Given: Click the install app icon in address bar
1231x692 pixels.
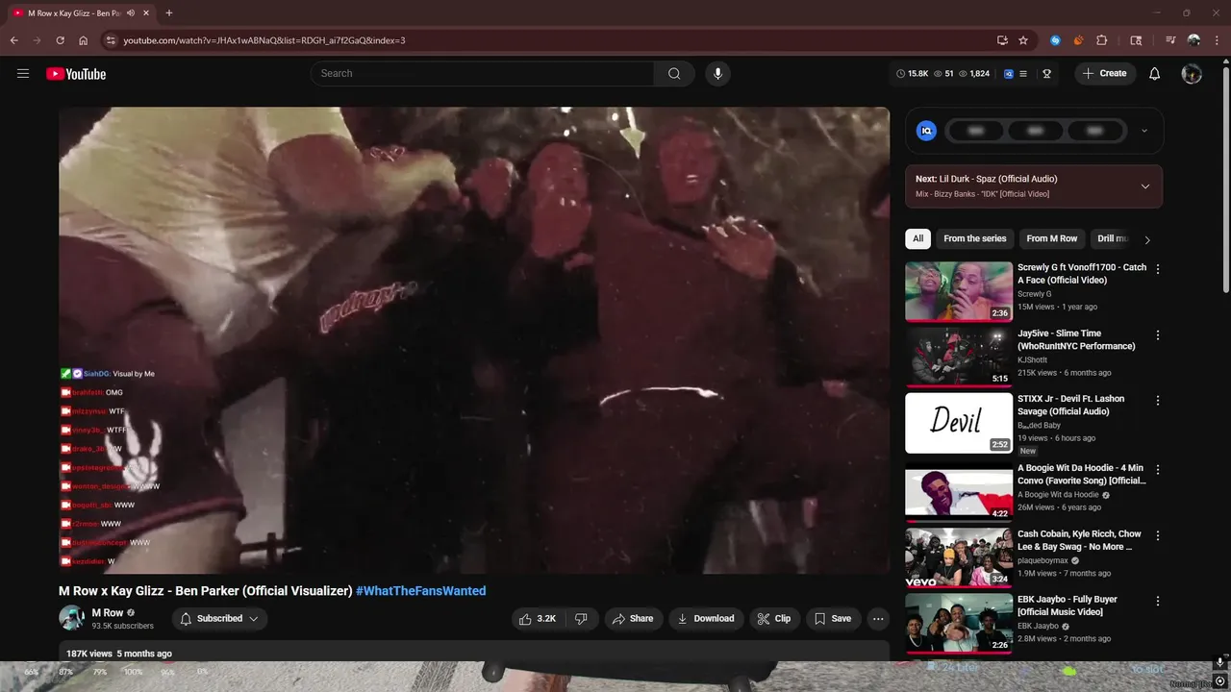Looking at the screenshot, I should (1002, 40).
